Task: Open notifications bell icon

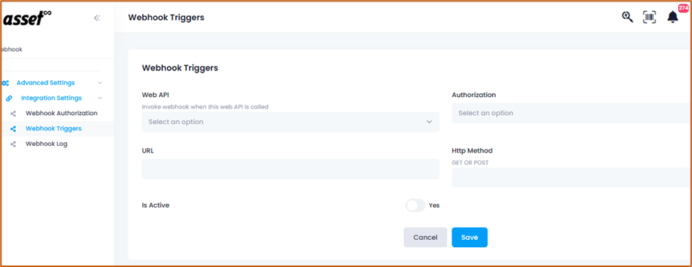Action: 673,17
